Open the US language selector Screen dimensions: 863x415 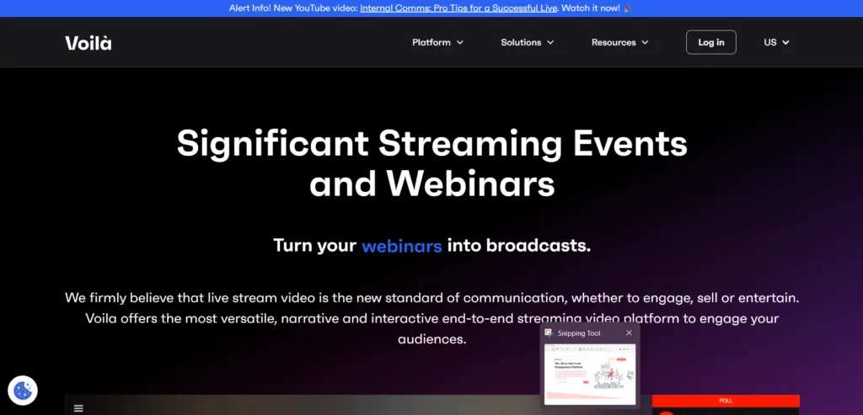776,42
